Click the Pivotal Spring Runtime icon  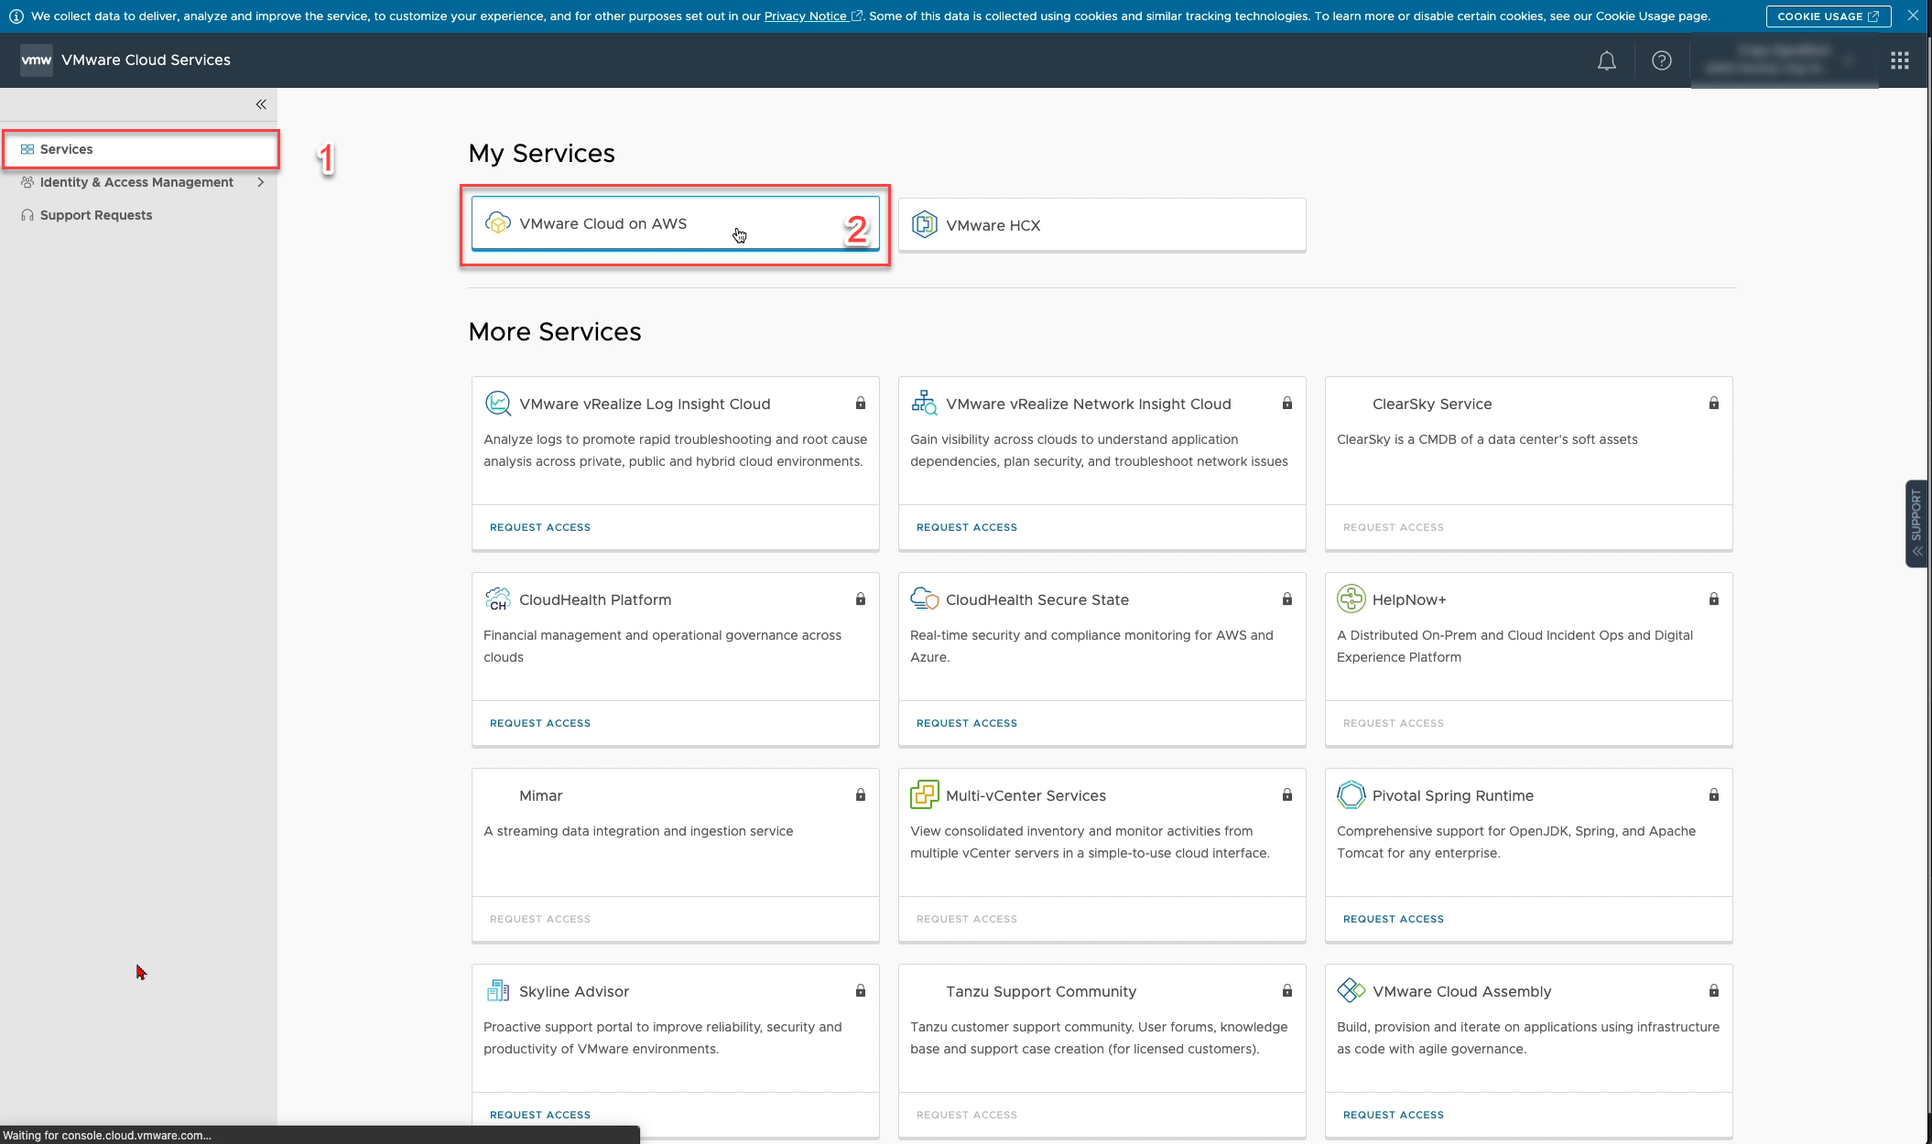pos(1351,794)
